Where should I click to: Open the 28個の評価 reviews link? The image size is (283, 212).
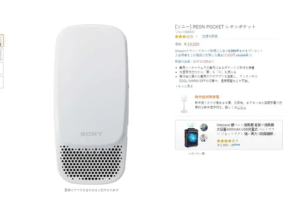(x=210, y=36)
